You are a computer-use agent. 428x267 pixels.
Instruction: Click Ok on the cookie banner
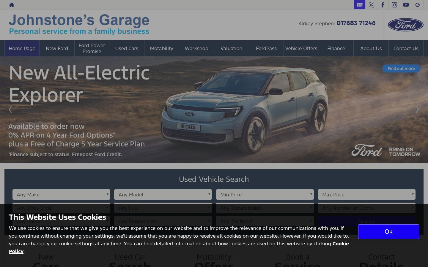[x=388, y=232]
